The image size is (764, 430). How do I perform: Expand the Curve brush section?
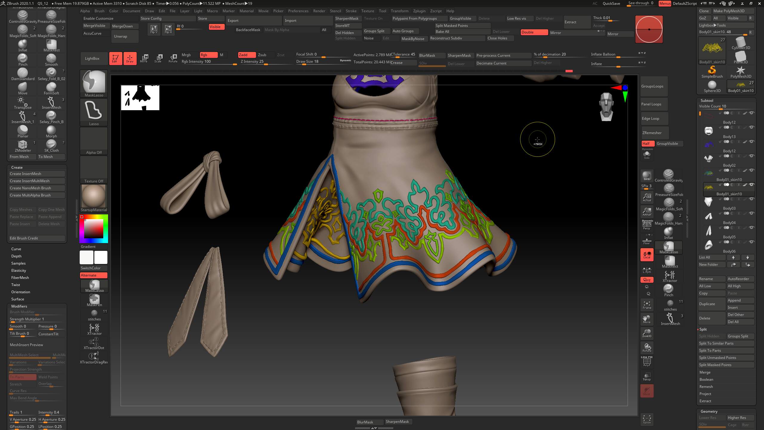[x=16, y=249]
